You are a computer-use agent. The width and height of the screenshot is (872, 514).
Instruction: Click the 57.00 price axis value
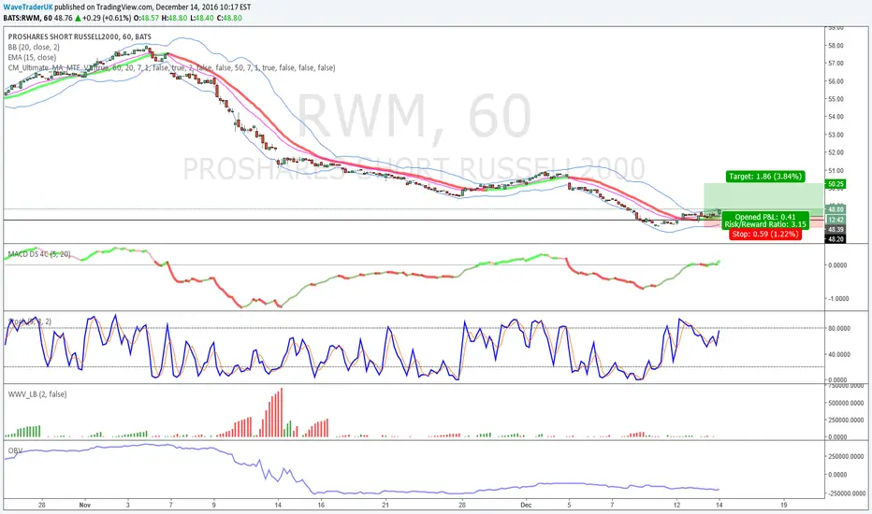(836, 64)
